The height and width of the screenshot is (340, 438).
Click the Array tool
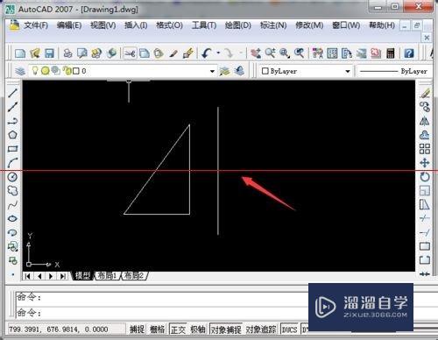click(x=425, y=149)
